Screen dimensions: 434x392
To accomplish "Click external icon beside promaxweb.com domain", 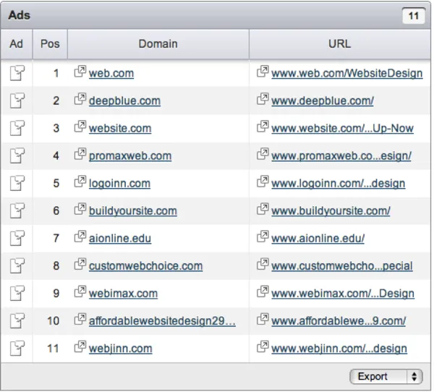I will pyautogui.click(x=80, y=155).
